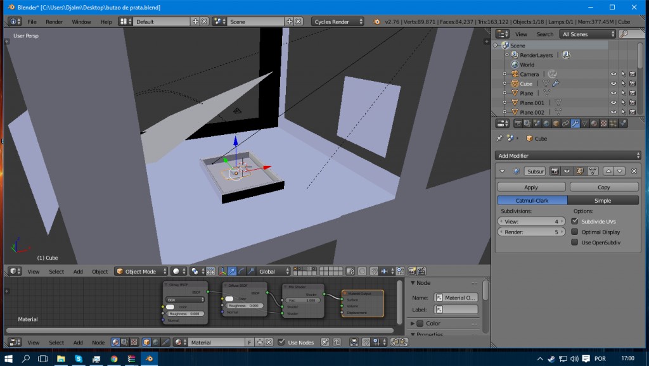Open the Modifiers wrench tab in Properties
The height and width of the screenshot is (366, 649).
[575, 123]
